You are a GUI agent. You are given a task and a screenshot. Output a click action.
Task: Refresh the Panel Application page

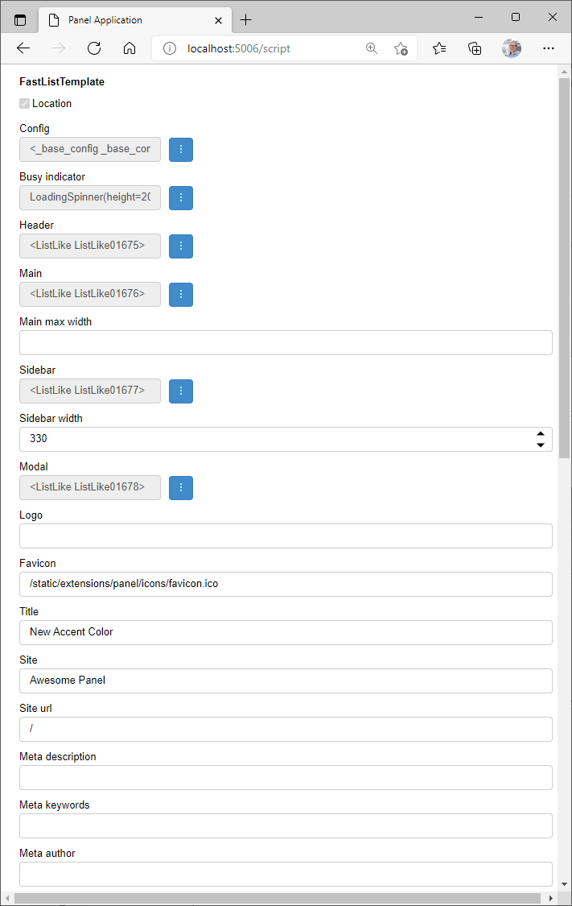pos(93,48)
